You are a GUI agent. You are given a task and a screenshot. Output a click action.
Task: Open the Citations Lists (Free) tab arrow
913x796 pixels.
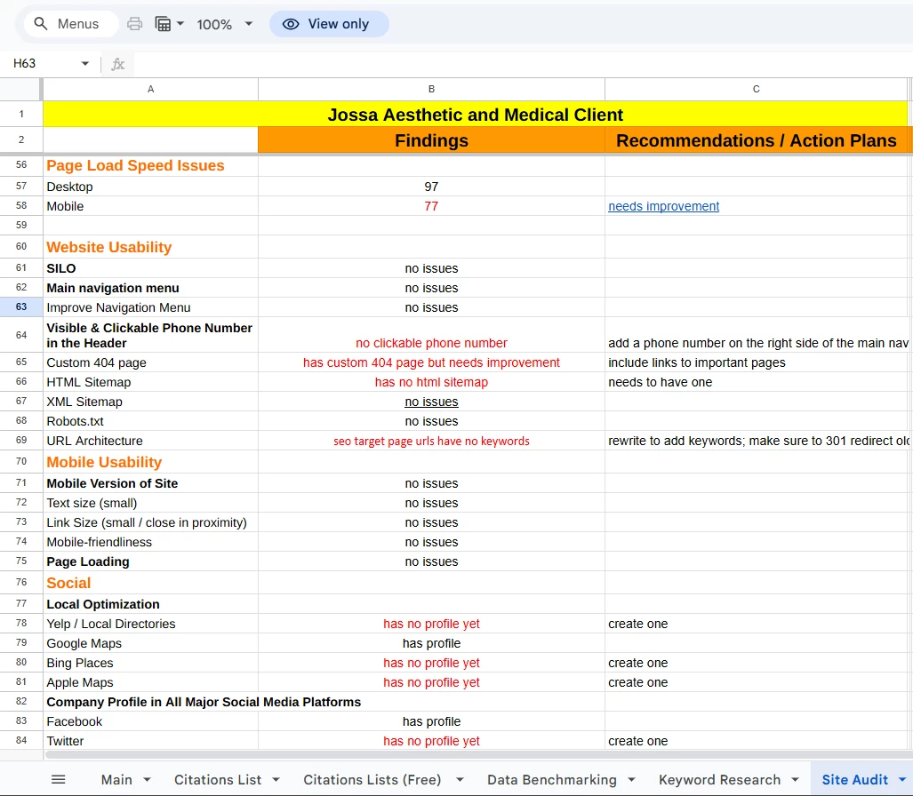(460, 780)
